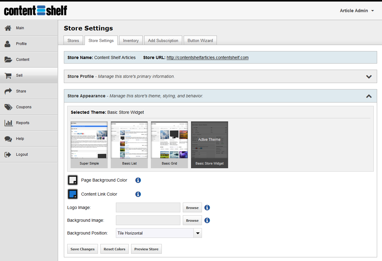Click Browse for Logo Image
382x261 pixels.
[x=192, y=208]
